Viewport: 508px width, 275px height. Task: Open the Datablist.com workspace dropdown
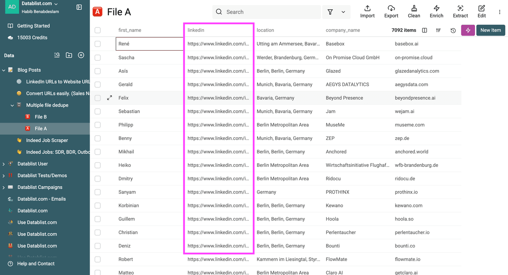[x=40, y=4]
